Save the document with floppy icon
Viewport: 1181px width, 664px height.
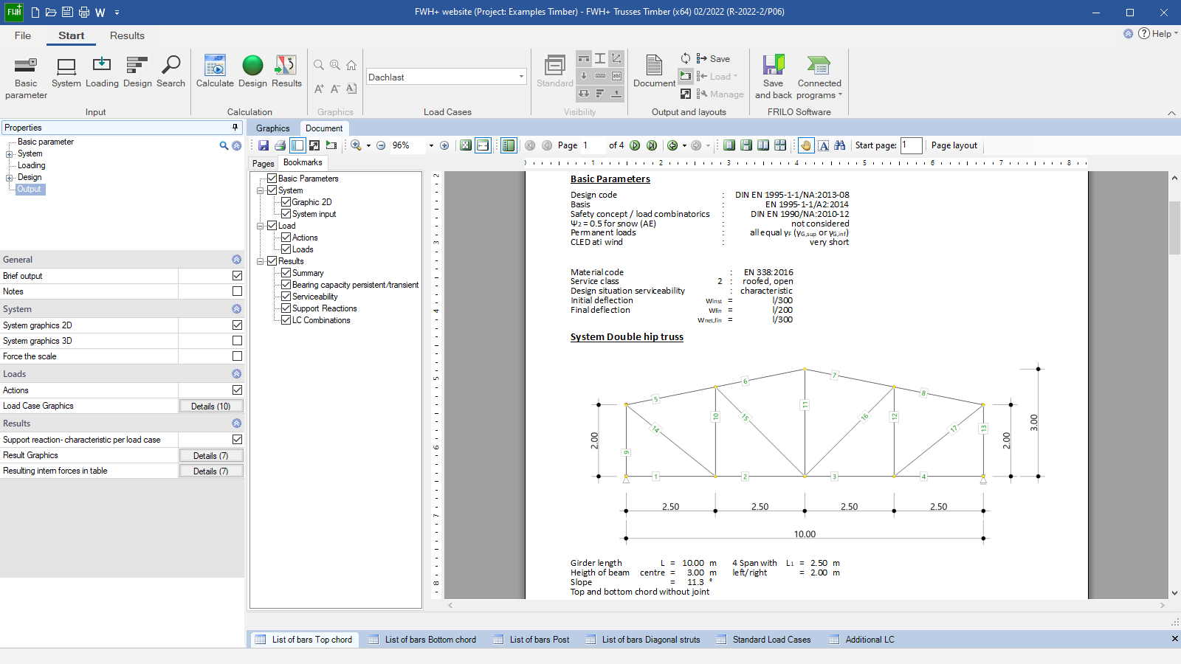tap(264, 145)
